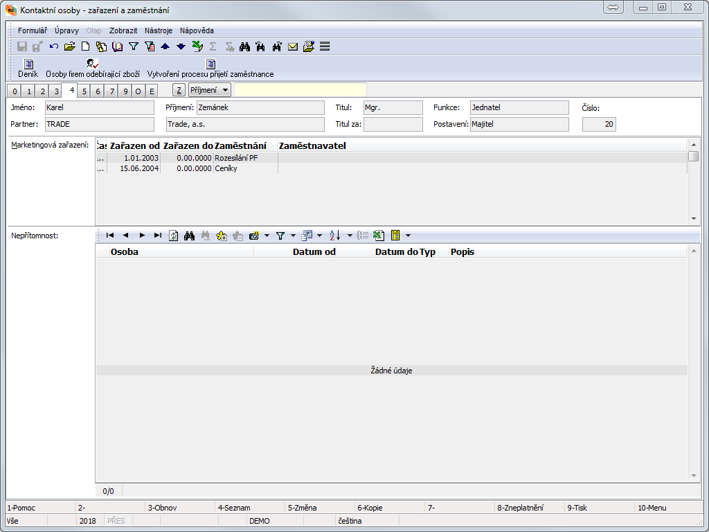Click the envelope mail icon in toolbar
The width and height of the screenshot is (709, 532).
click(293, 46)
